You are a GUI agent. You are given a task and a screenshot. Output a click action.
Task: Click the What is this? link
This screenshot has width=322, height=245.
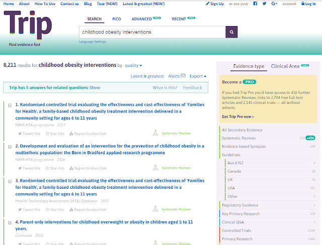[165, 88]
